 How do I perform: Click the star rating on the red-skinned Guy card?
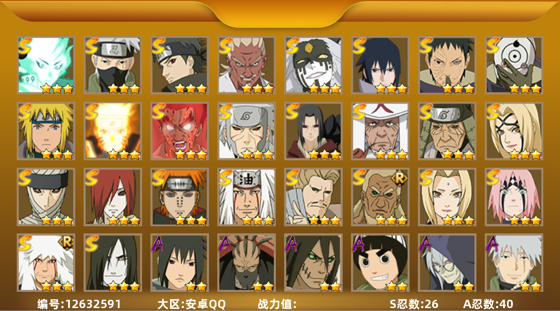point(190,154)
